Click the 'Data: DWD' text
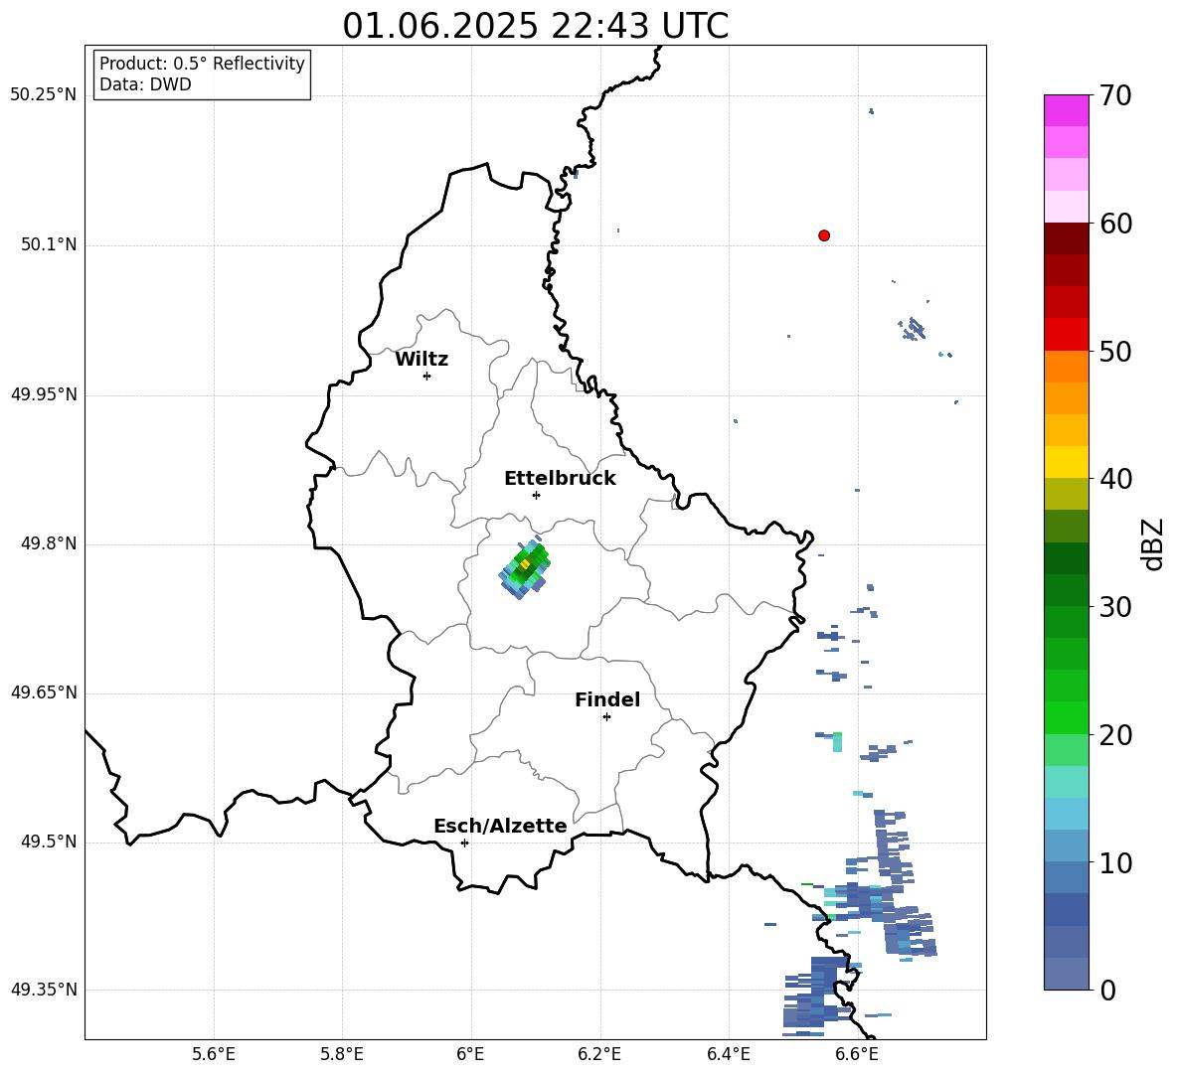Image resolution: width=1177 pixels, height=1074 pixels. point(145,84)
